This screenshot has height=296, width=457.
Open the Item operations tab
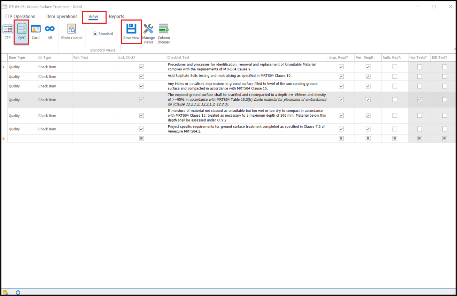[x=62, y=16]
